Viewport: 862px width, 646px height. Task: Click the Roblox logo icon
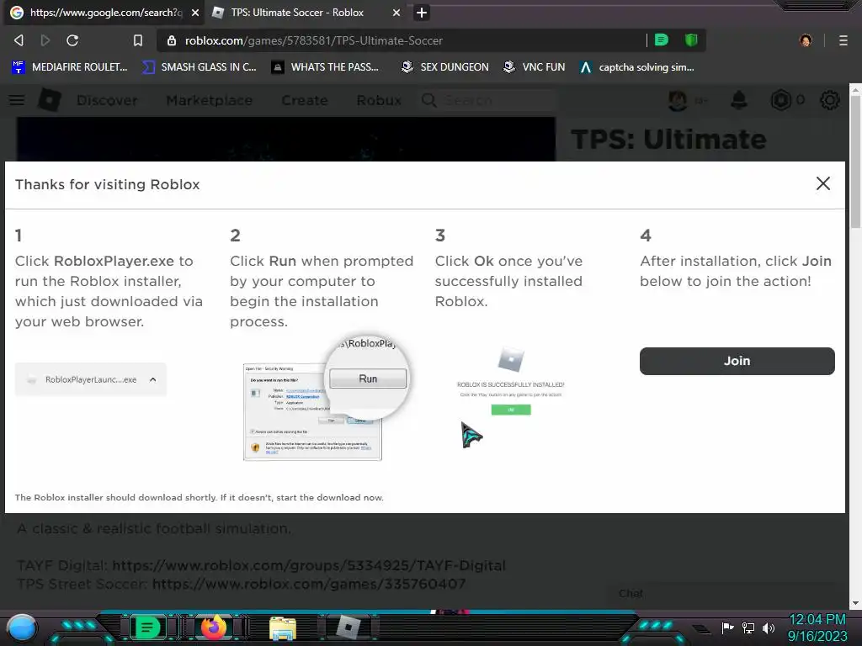[x=50, y=100]
